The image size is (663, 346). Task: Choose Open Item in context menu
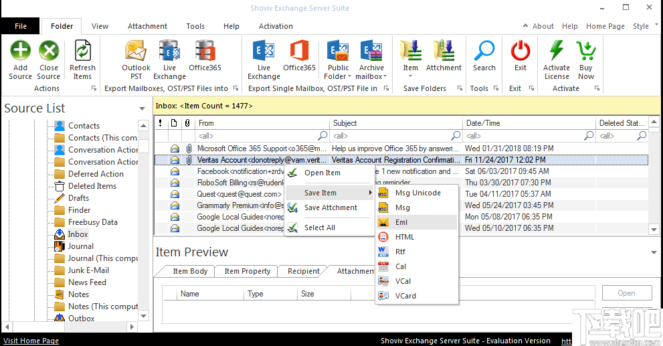329,173
